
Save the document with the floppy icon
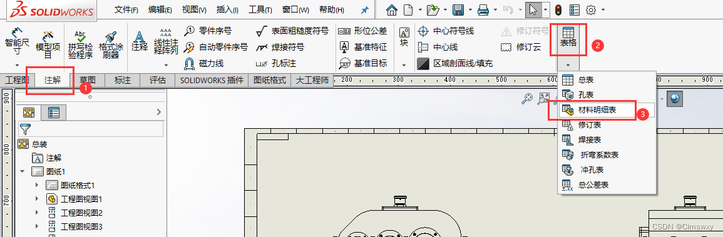coord(458,9)
